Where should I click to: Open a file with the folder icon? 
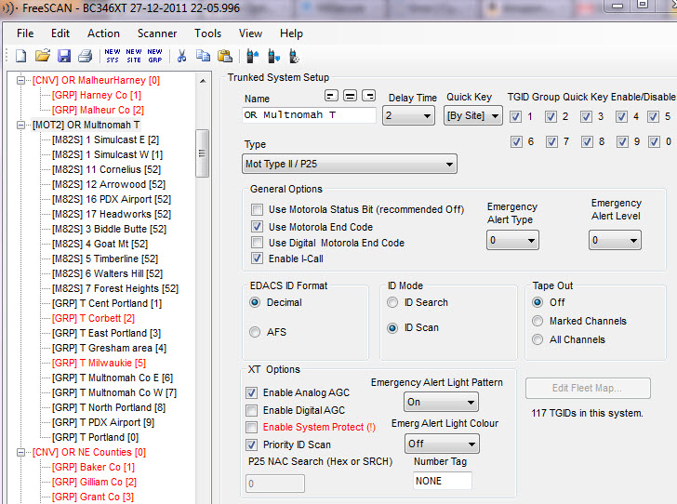tap(43, 56)
